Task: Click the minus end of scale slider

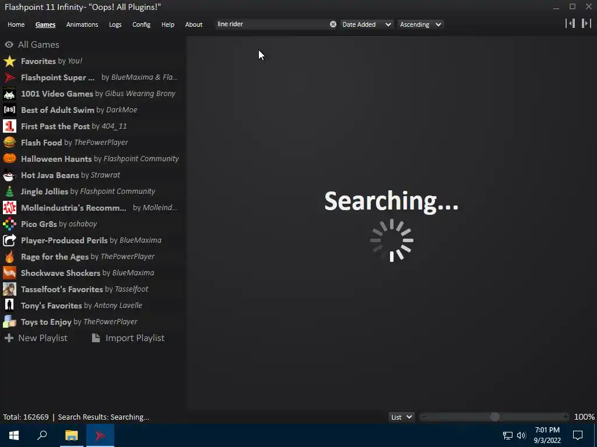Action: click(x=424, y=417)
